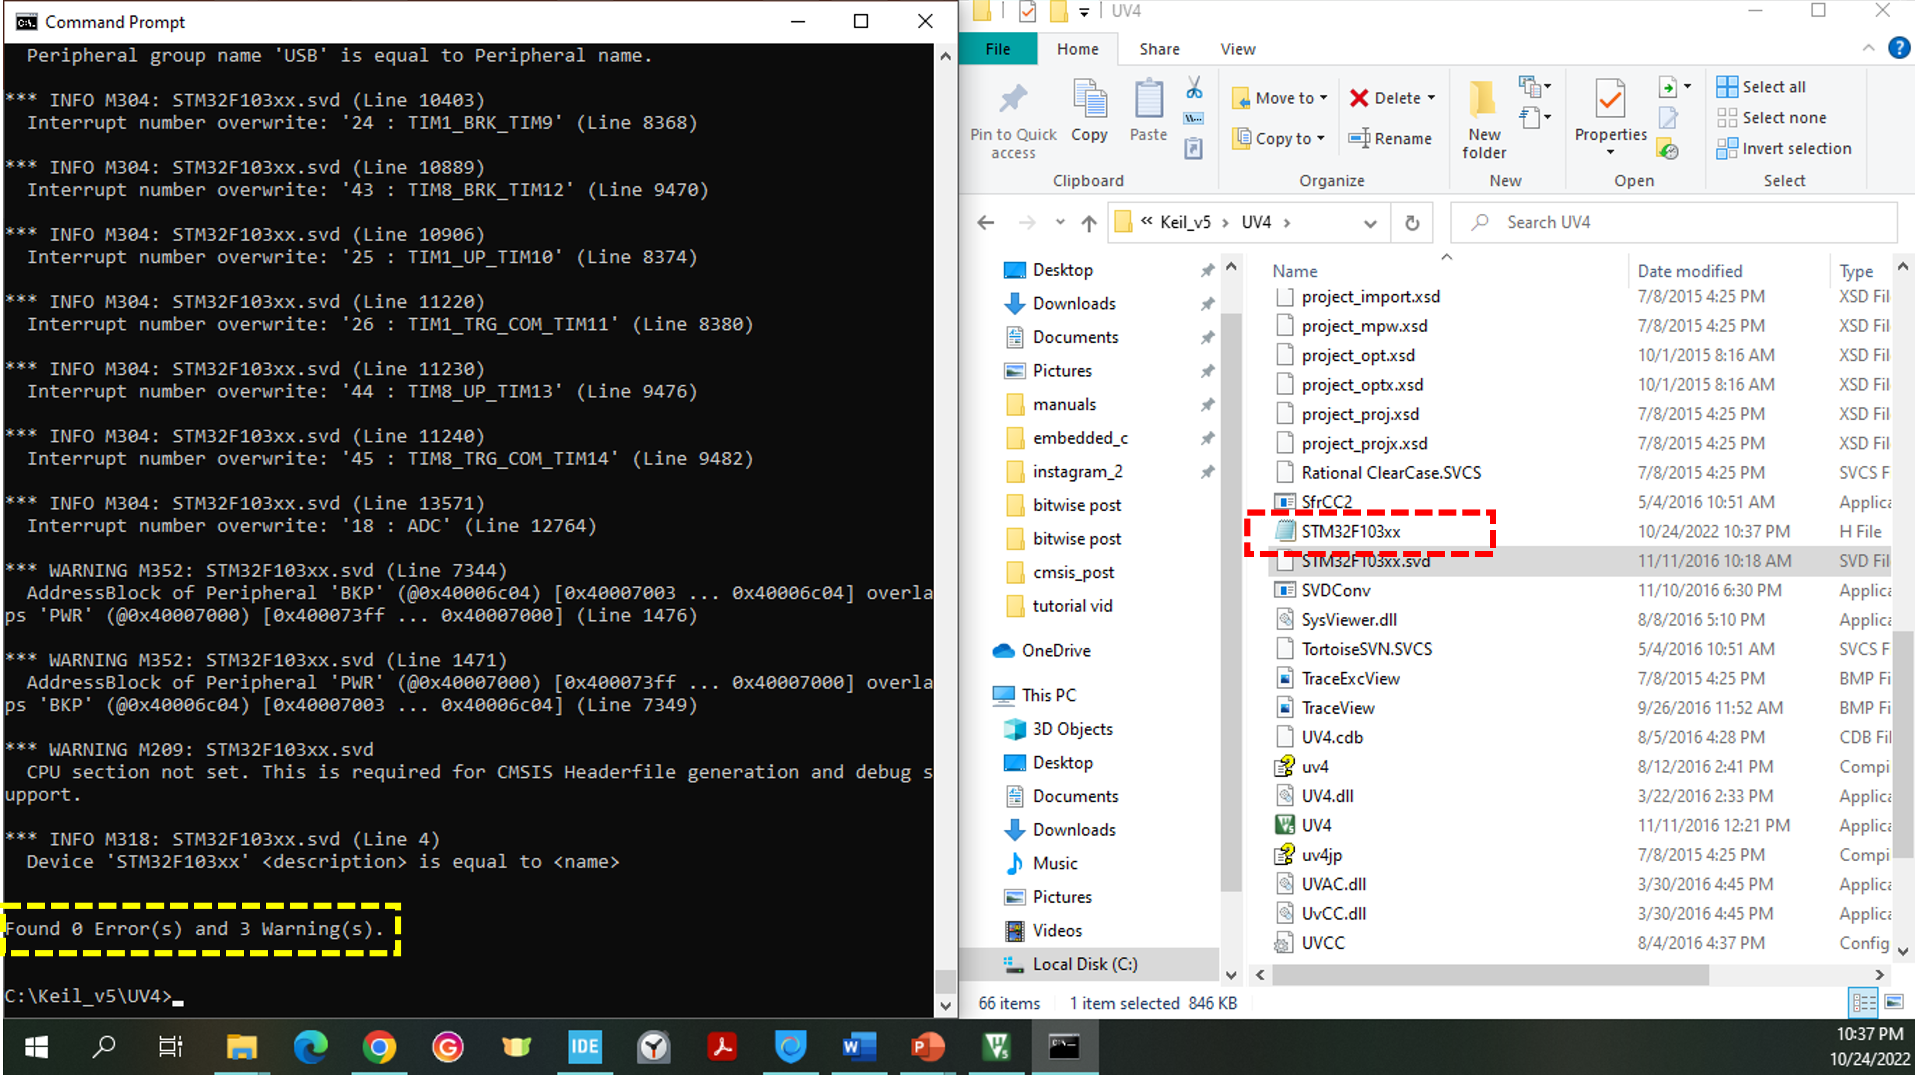This screenshot has height=1075, width=1915.
Task: Click the Copy path icon
Action: coord(1193,118)
